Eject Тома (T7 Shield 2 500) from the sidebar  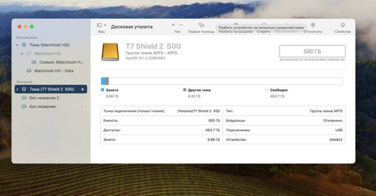83,89
